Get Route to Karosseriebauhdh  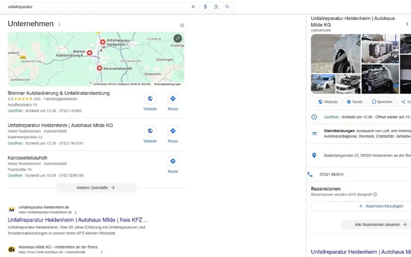click(x=173, y=164)
